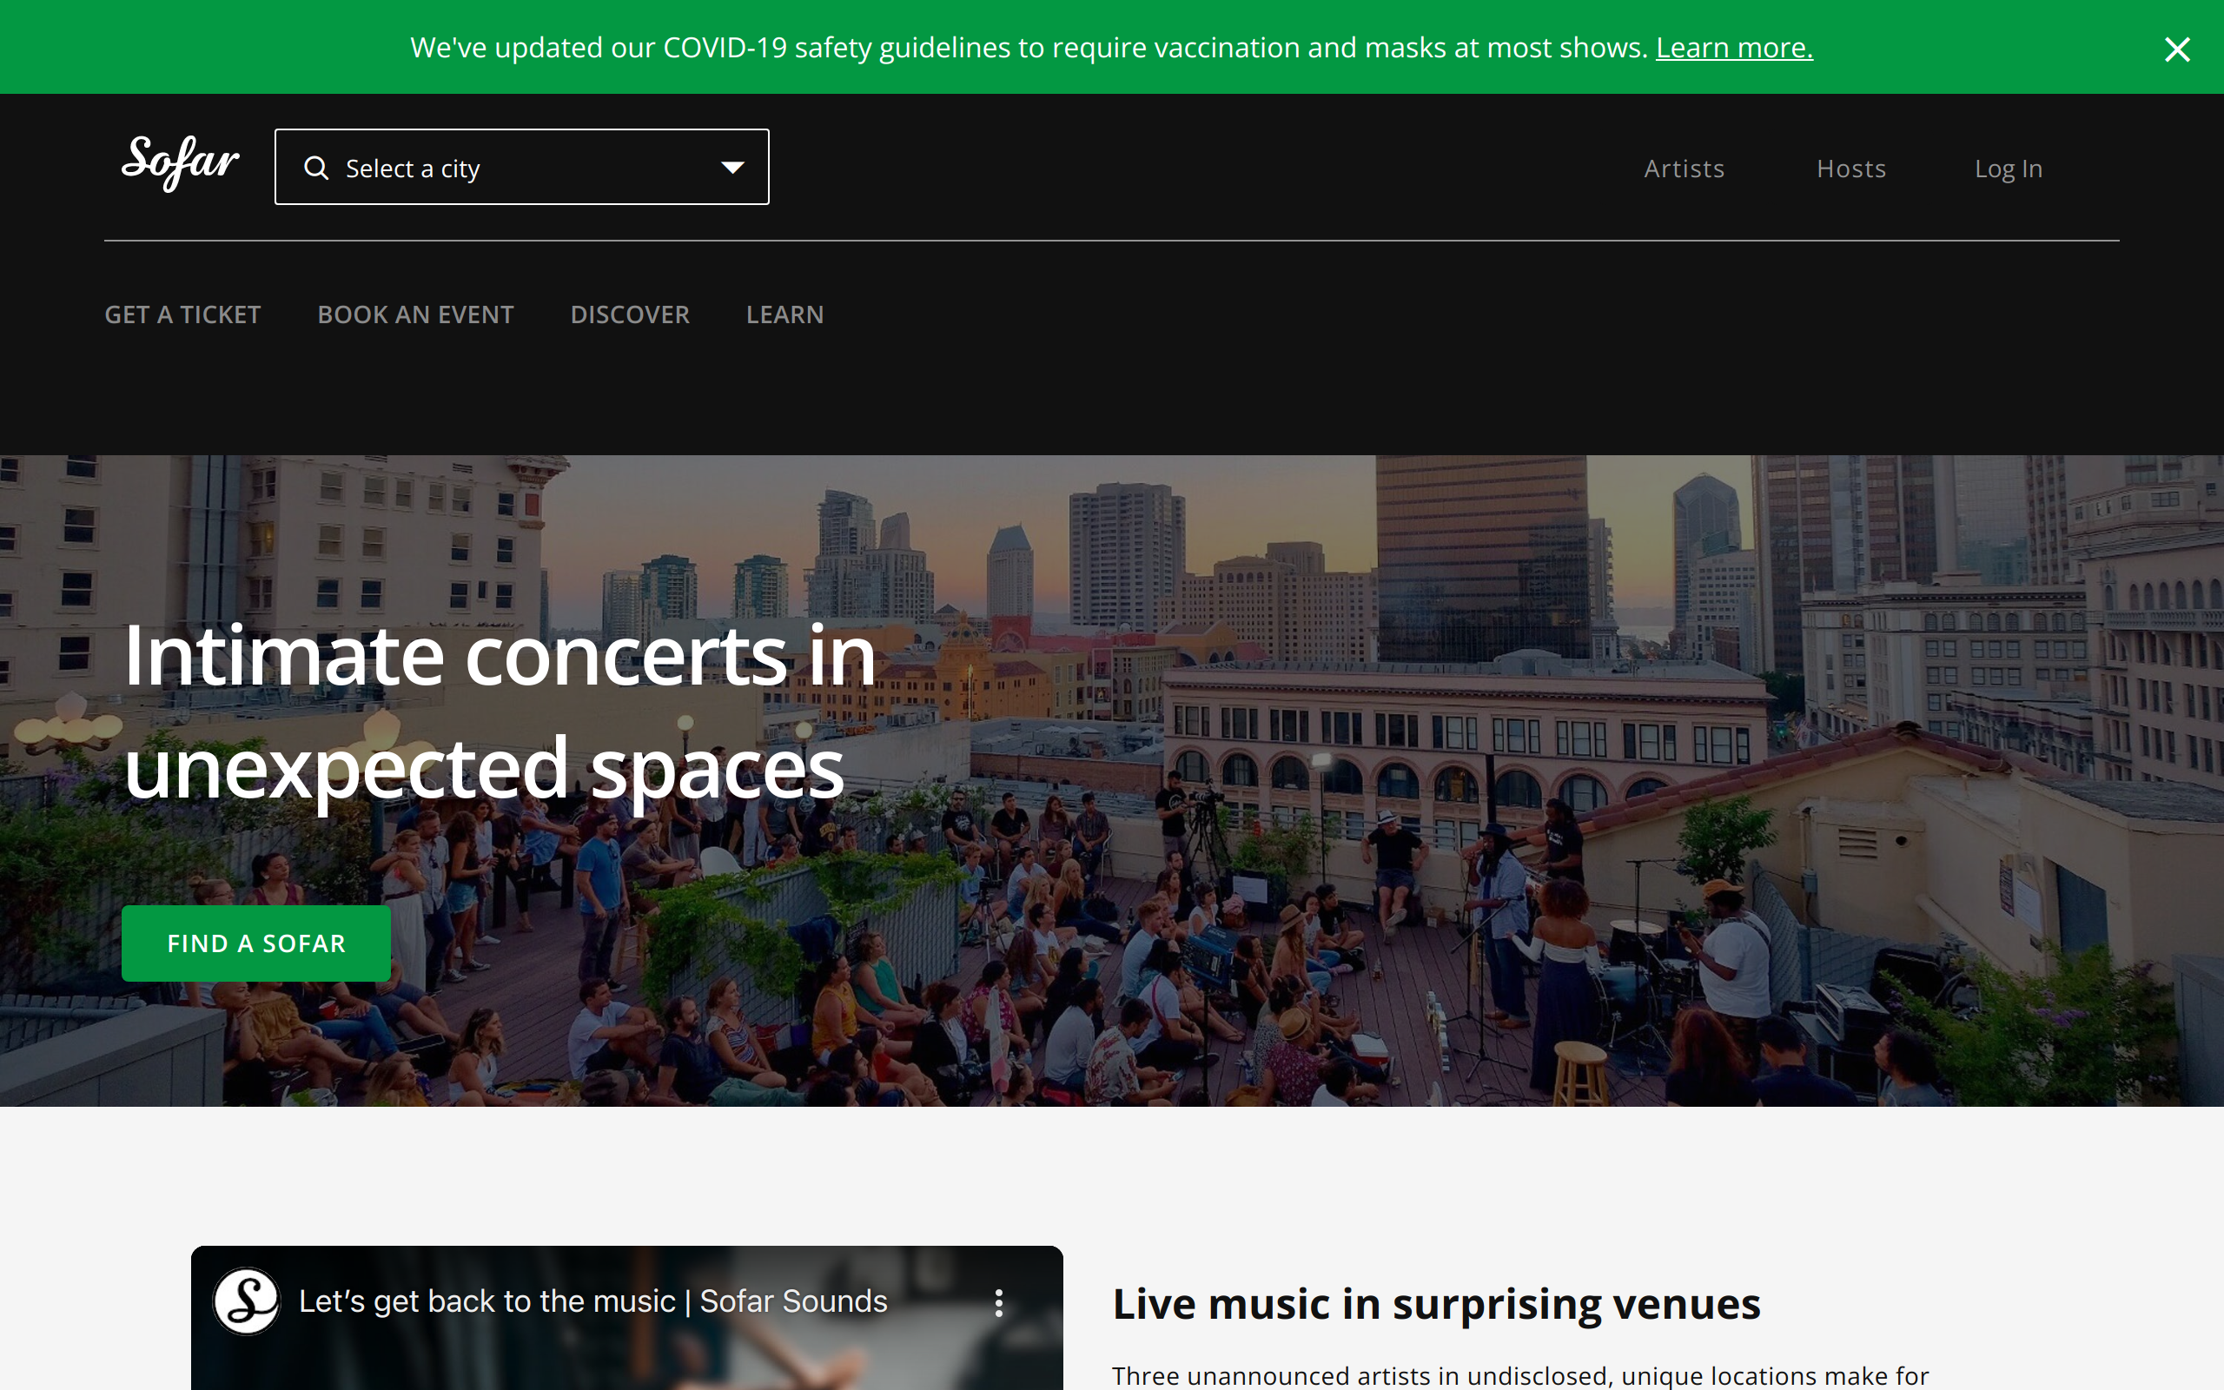Dismiss the COVID-19 banner with the X icon
Viewport: 2224px width, 1390px height.
pos(2176,49)
